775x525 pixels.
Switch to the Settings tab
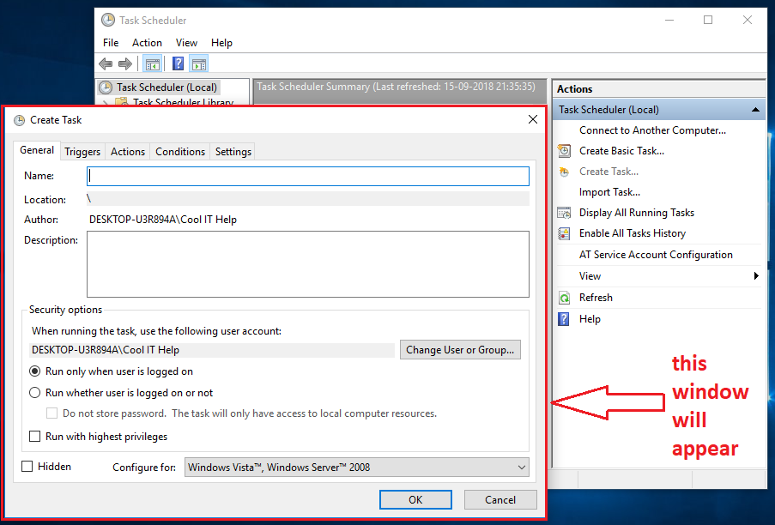click(x=233, y=152)
